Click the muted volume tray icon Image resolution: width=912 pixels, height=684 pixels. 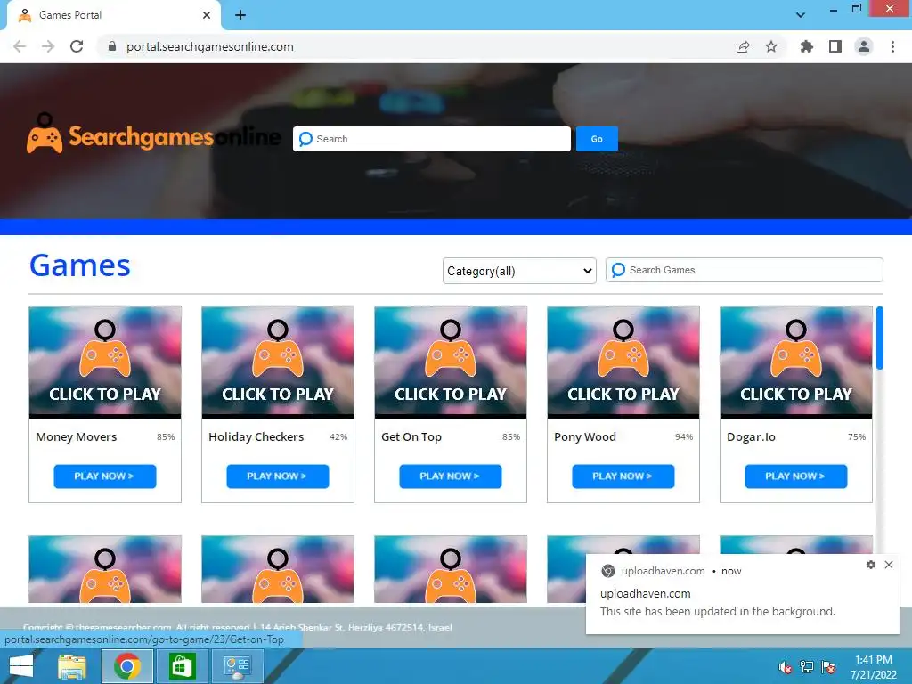[x=786, y=667]
